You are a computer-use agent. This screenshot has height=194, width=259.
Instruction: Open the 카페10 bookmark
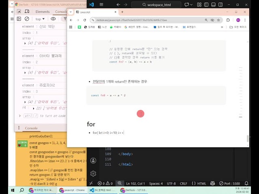point(115,27)
